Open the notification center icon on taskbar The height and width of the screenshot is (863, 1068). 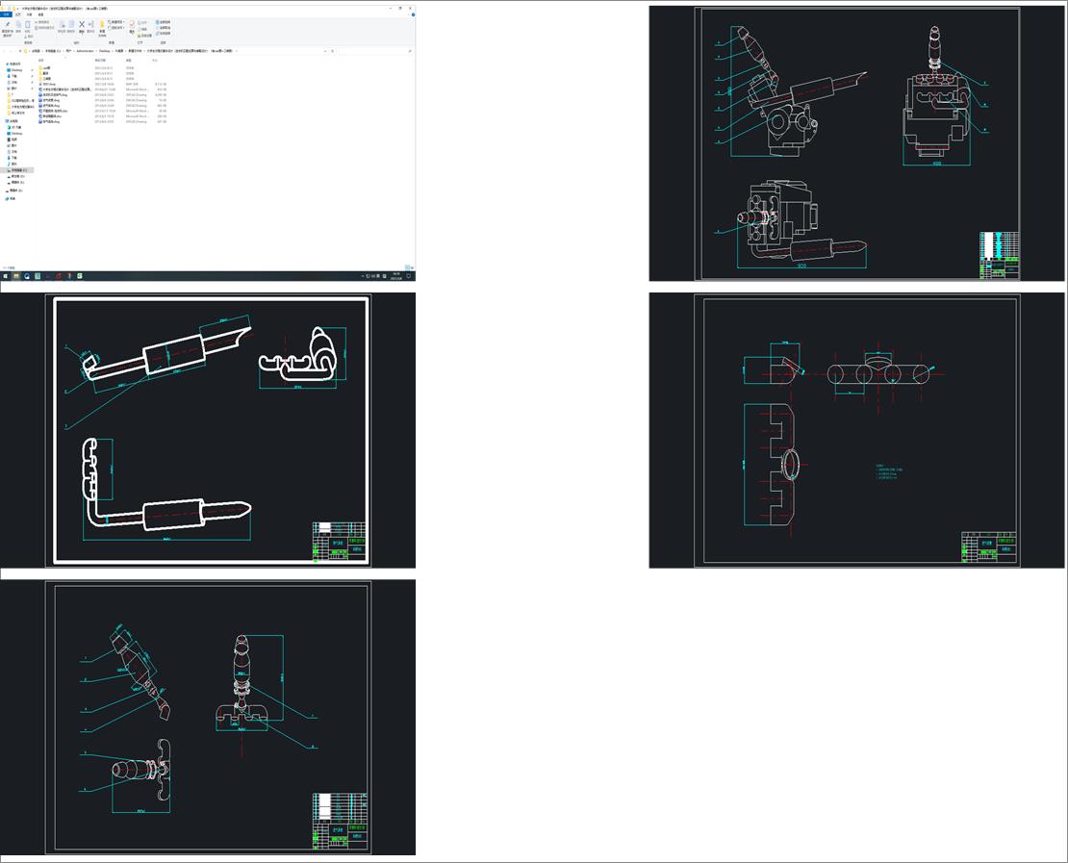point(409,276)
